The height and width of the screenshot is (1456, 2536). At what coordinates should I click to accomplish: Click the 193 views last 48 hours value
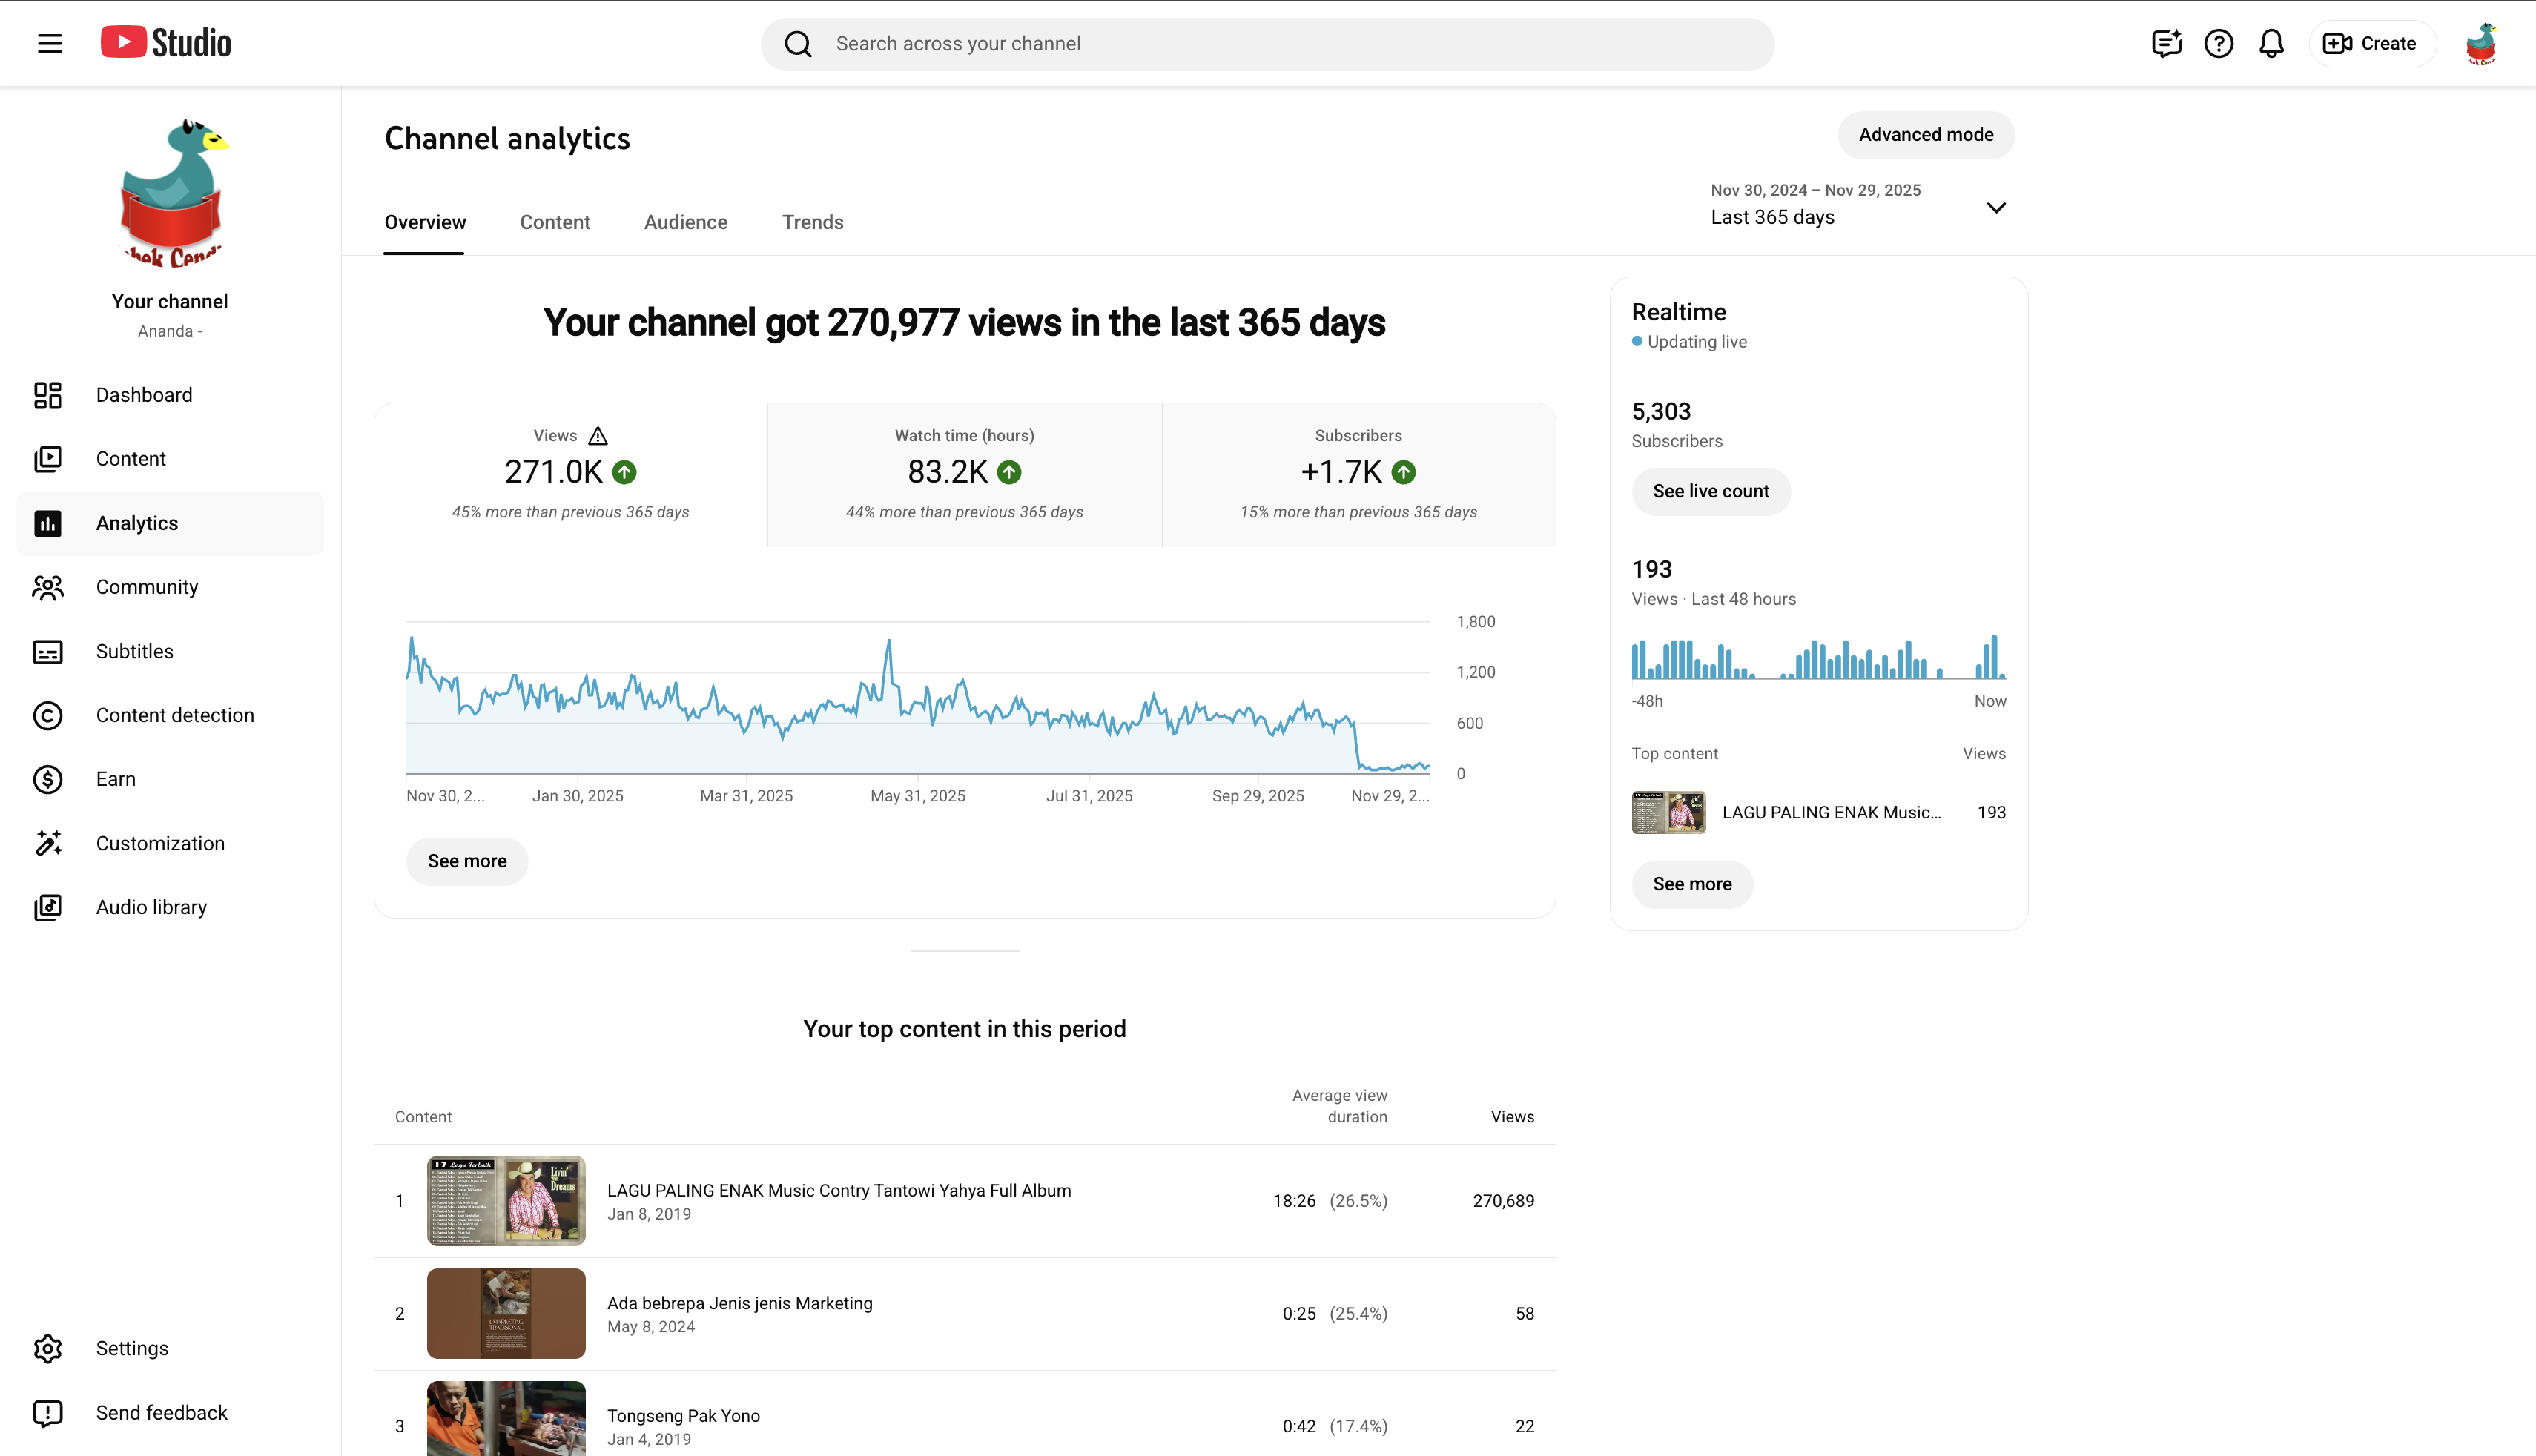click(x=1652, y=569)
